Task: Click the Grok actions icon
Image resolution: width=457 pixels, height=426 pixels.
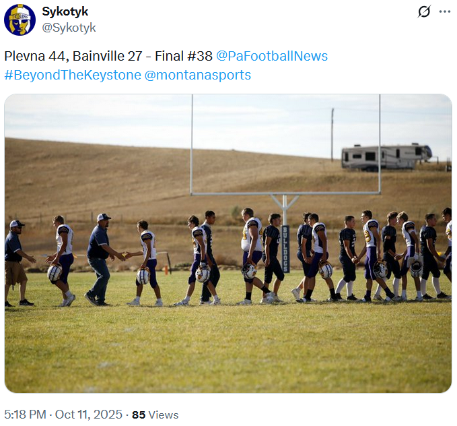Action: coord(424,11)
